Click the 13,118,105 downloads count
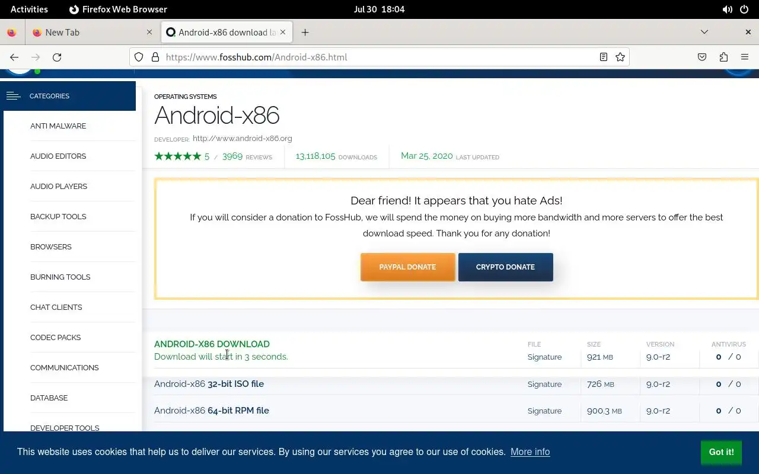The height and width of the screenshot is (474, 759). [315, 156]
